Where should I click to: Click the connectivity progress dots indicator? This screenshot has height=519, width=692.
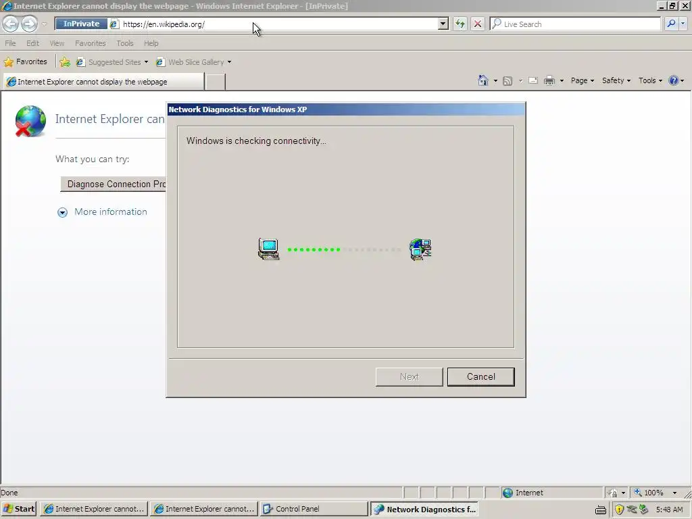pos(344,250)
